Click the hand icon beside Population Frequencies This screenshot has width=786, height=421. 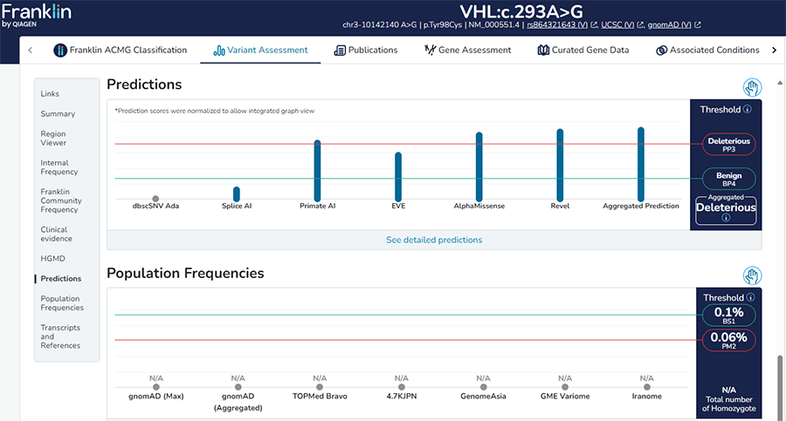tap(752, 275)
